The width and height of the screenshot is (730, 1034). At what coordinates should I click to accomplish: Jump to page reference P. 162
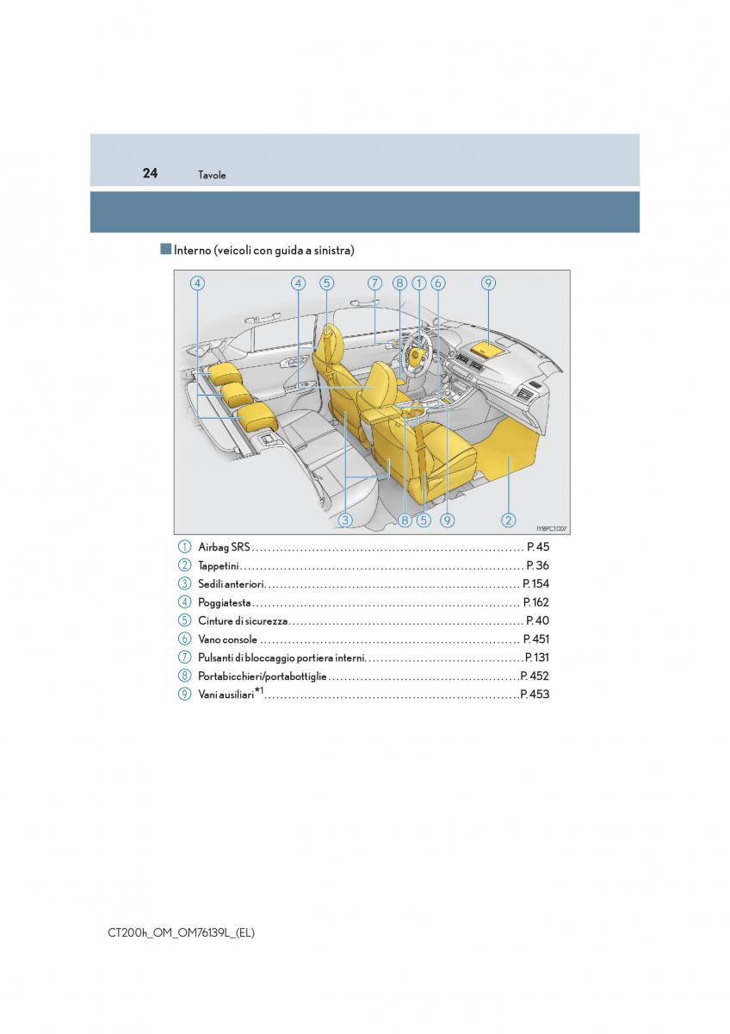535,602
